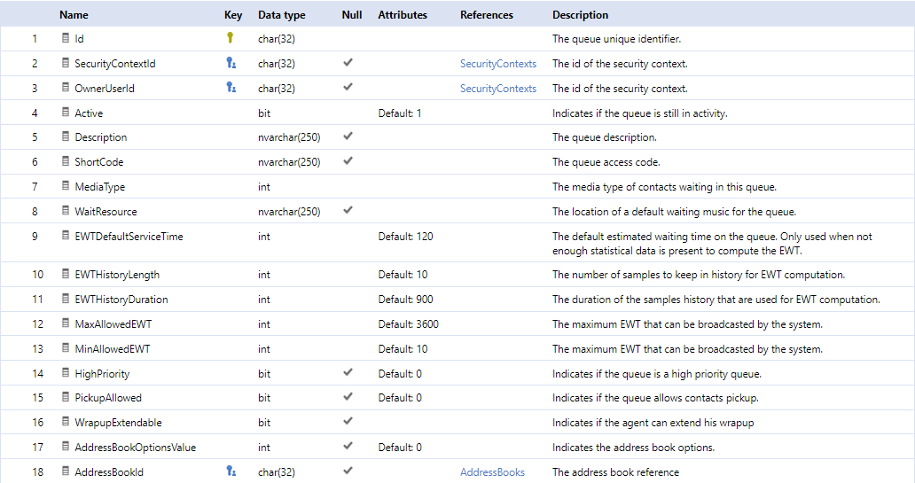Open the AddressBooks reference link
This screenshot has width=915, height=483.
coord(492,472)
